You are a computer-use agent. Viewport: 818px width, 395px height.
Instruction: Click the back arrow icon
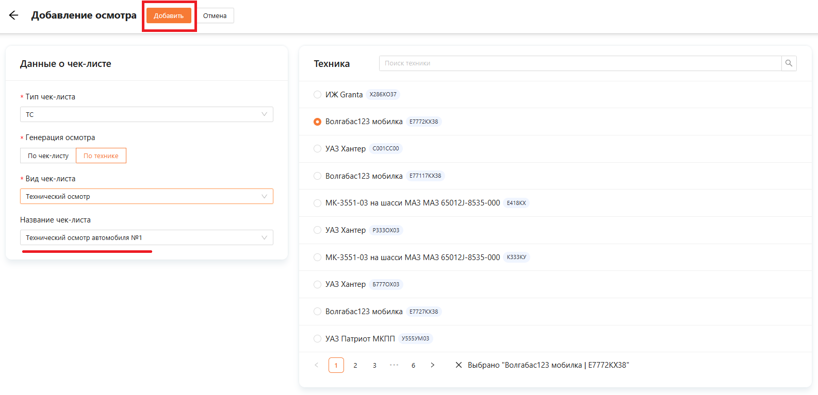pyautogui.click(x=14, y=15)
